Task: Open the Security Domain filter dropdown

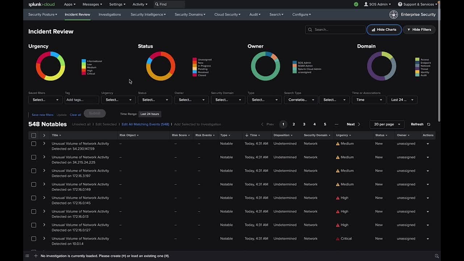Action: (x=228, y=100)
